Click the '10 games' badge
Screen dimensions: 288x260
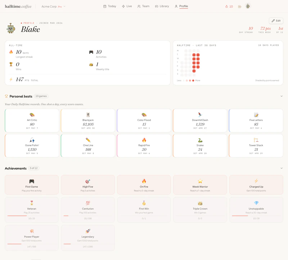click(41, 96)
